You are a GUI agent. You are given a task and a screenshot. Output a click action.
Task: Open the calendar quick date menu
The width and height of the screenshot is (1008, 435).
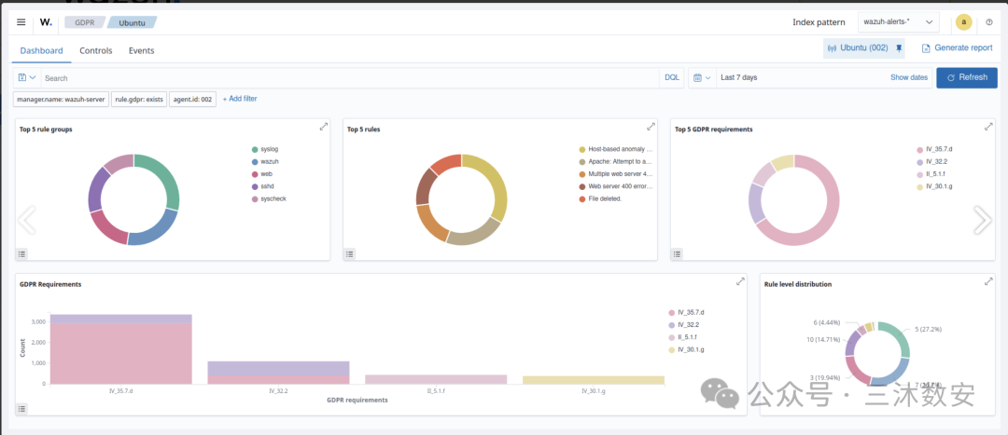[701, 77]
